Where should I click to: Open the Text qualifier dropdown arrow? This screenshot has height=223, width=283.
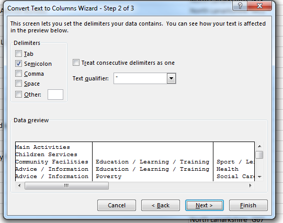click(x=171, y=78)
